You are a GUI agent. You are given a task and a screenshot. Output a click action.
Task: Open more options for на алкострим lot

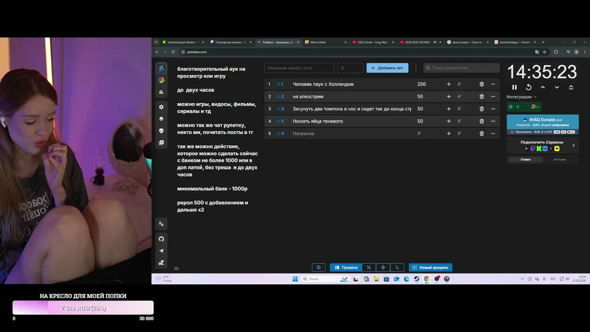click(x=493, y=96)
